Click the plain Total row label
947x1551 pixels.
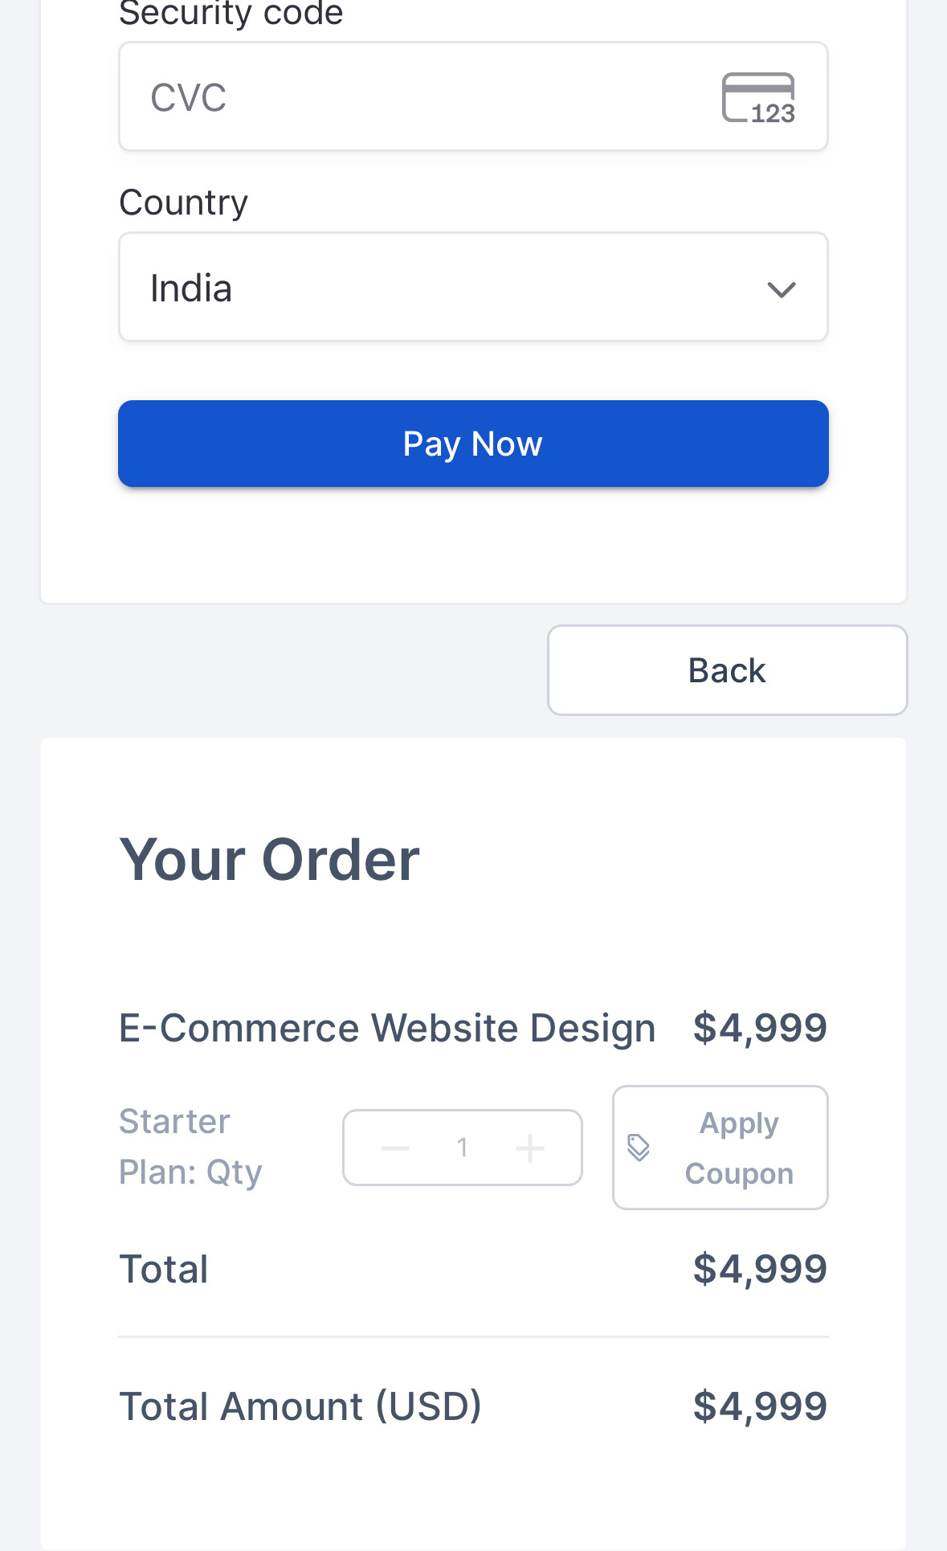(164, 1270)
